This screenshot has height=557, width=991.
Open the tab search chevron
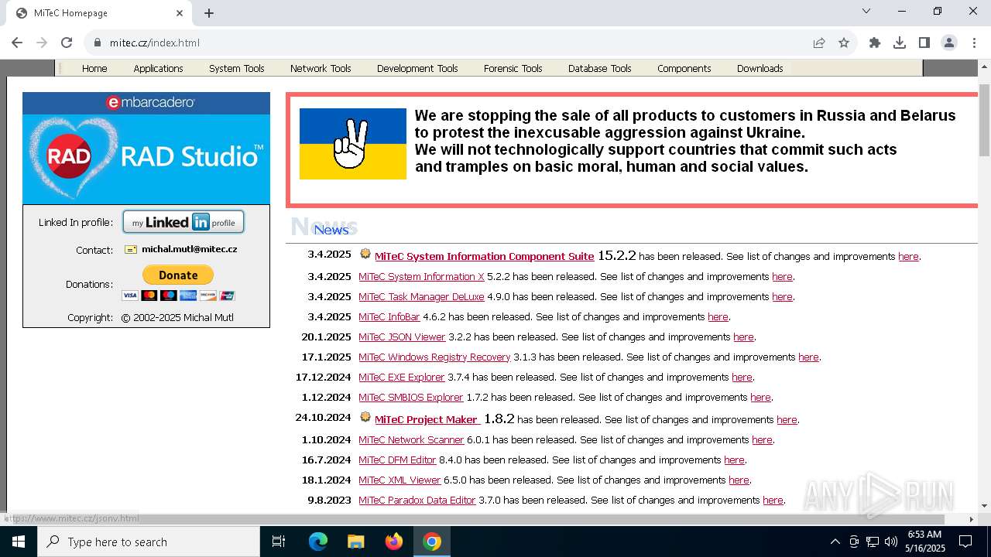(x=866, y=11)
